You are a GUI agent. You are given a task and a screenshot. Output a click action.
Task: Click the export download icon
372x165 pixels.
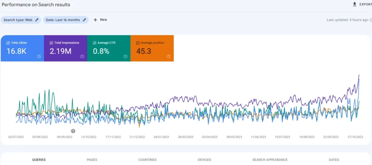(x=355, y=4)
